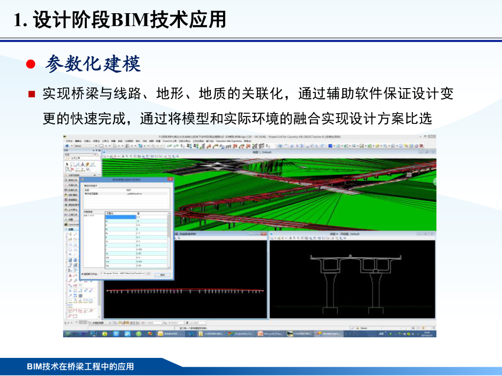Open the Subsurface Utility Engineering menu
Screen dimensions: 502x376
coord(228,141)
